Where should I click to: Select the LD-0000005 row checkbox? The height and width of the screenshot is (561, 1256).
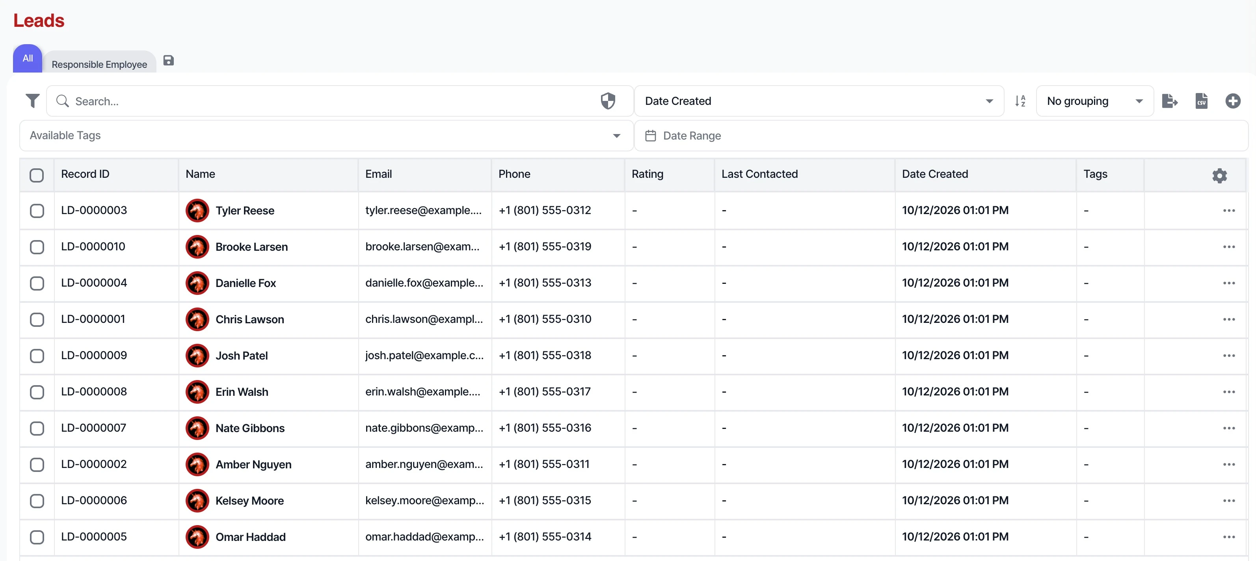pos(37,537)
